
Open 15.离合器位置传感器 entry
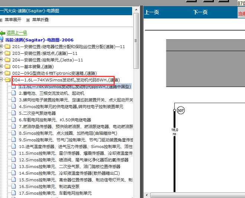coord(76,180)
